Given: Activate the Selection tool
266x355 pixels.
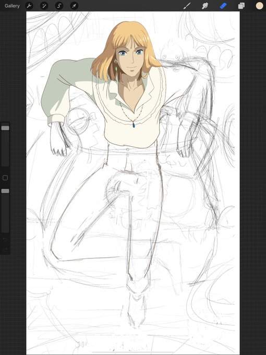Looking at the screenshot, I should (x=59, y=6).
